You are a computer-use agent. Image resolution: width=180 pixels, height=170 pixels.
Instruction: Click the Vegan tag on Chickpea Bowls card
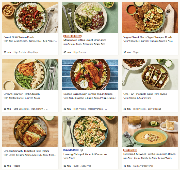pos(136,52)
